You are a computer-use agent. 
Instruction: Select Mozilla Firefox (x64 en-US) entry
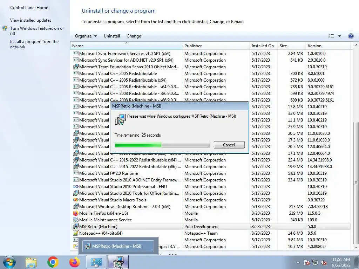[210, 213]
